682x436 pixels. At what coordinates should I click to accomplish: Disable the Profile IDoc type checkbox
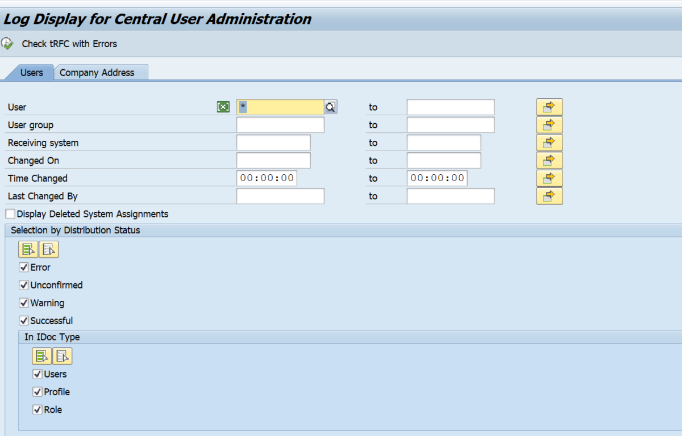pos(37,392)
